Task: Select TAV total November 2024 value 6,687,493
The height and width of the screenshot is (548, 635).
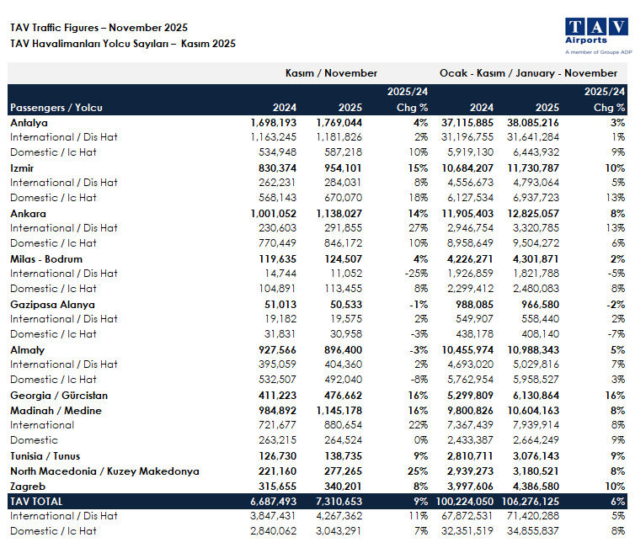Action: click(x=274, y=502)
